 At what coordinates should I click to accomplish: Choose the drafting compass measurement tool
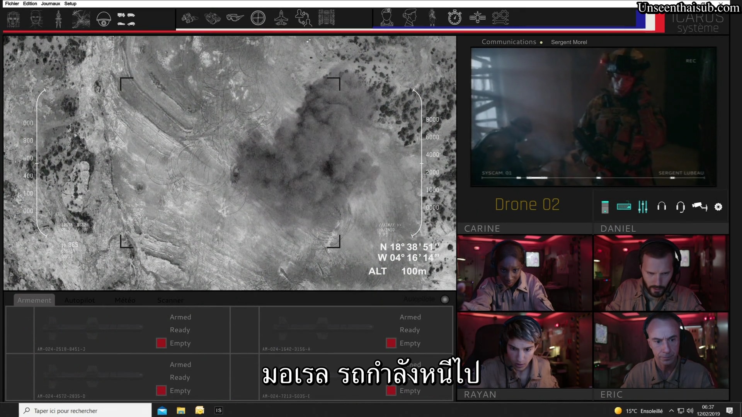click(x=58, y=19)
